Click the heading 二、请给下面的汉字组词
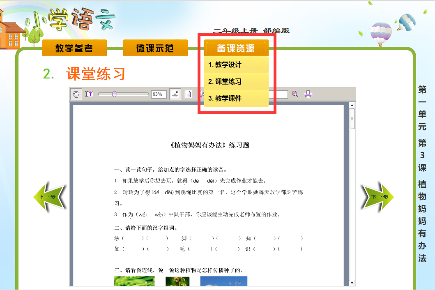This screenshot has width=435, height=290. coord(146,228)
